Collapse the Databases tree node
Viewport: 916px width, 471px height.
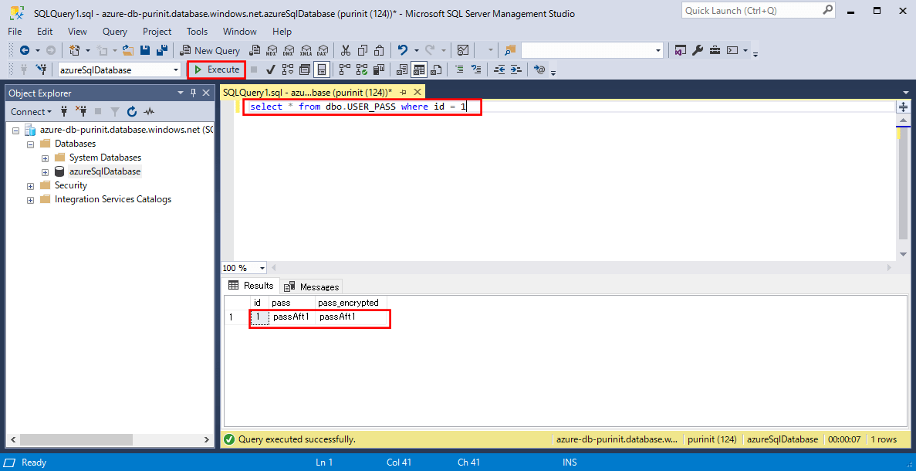pyautogui.click(x=30, y=144)
